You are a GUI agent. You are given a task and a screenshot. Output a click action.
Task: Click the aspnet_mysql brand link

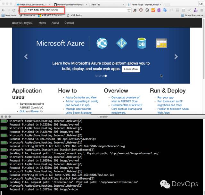point(23,23)
